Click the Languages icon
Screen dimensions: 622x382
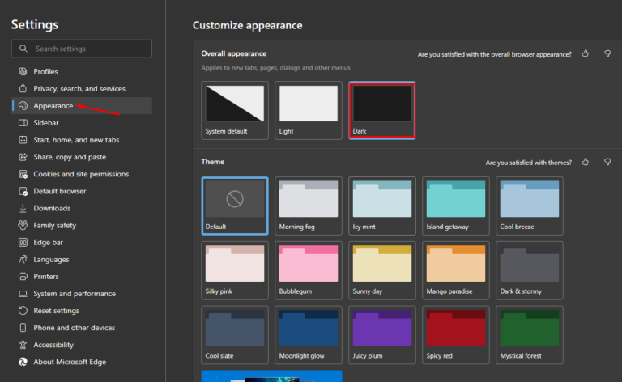click(23, 259)
